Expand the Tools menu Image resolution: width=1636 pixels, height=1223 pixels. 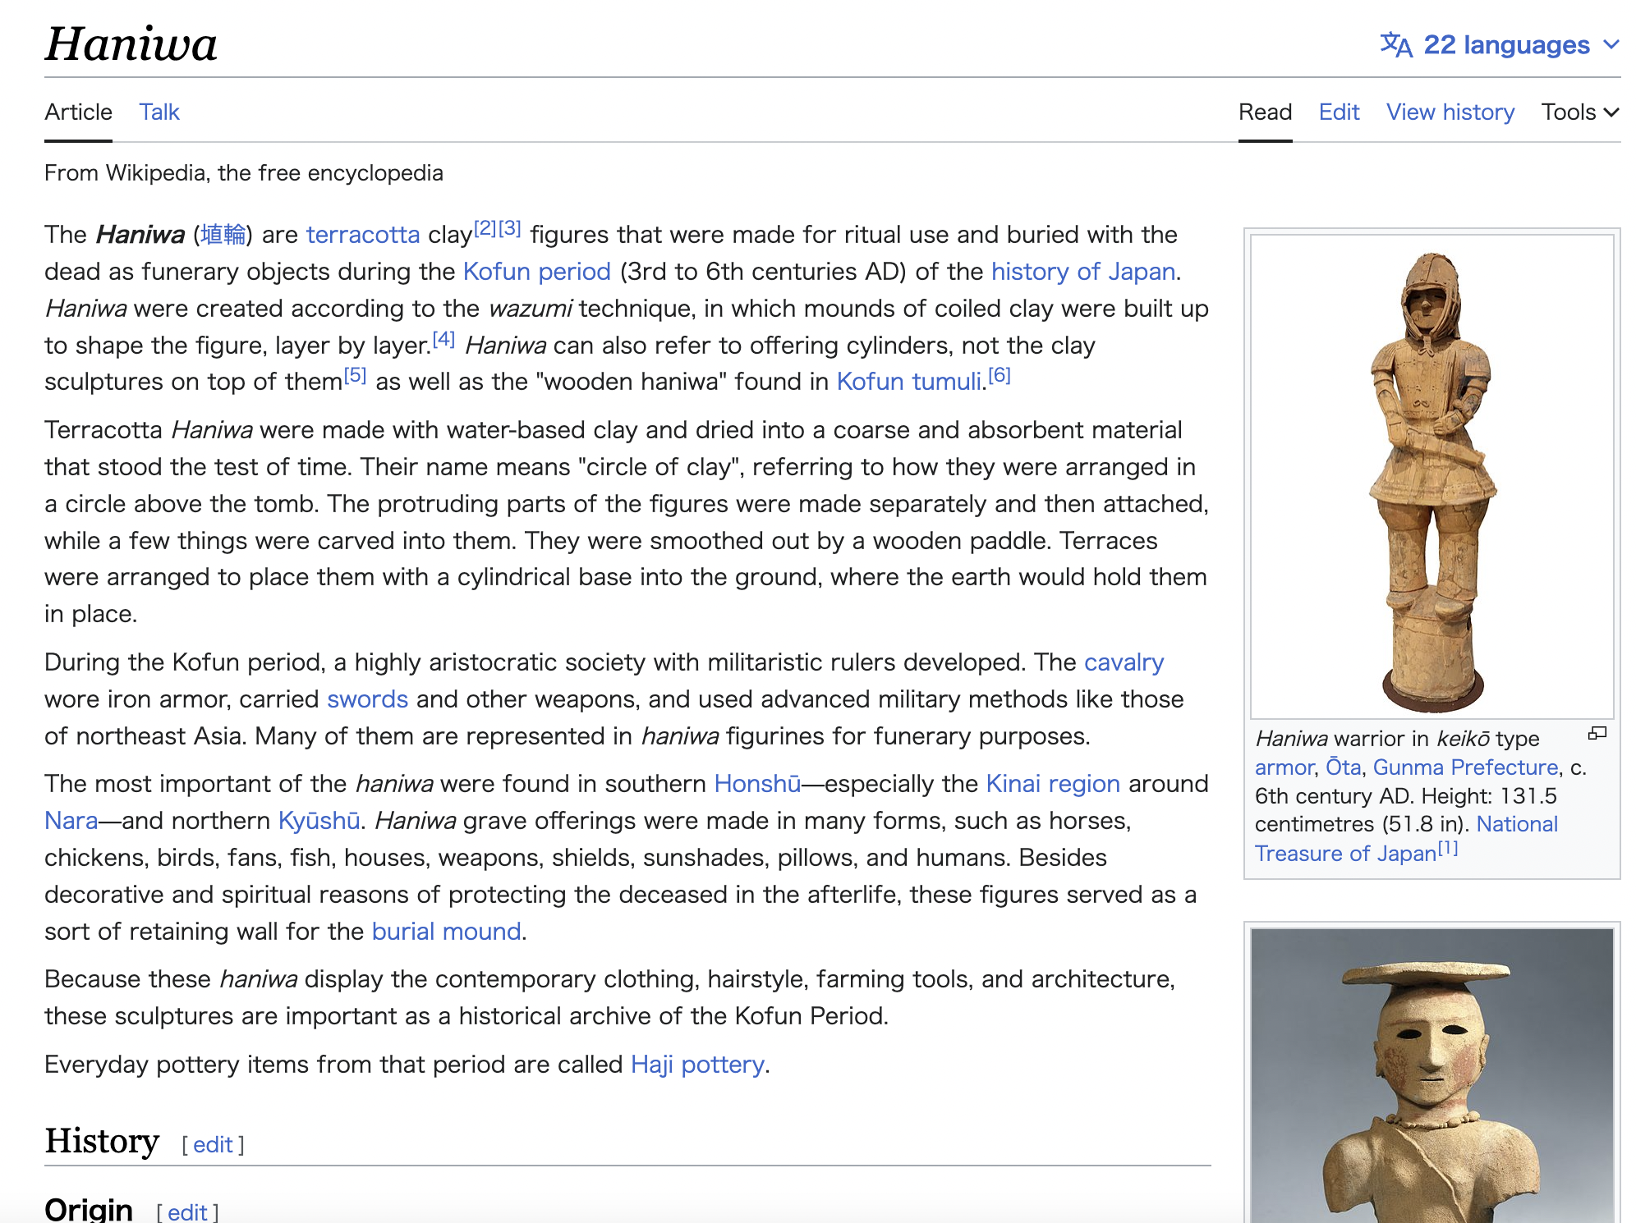click(1580, 112)
